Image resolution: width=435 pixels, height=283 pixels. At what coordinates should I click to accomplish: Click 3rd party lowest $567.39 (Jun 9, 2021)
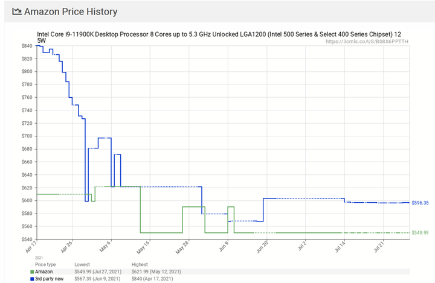97,279
